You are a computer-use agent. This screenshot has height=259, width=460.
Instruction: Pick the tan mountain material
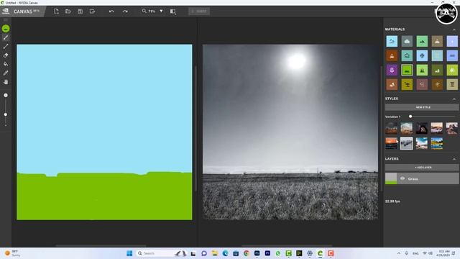click(437, 42)
